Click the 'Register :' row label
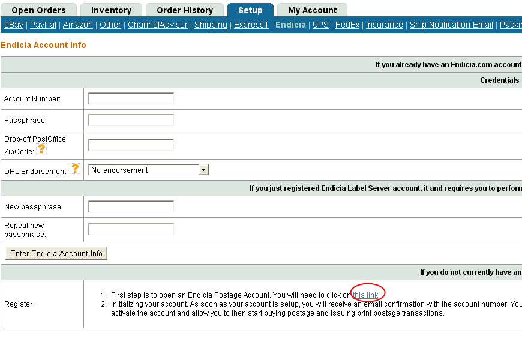 pyautogui.click(x=20, y=304)
